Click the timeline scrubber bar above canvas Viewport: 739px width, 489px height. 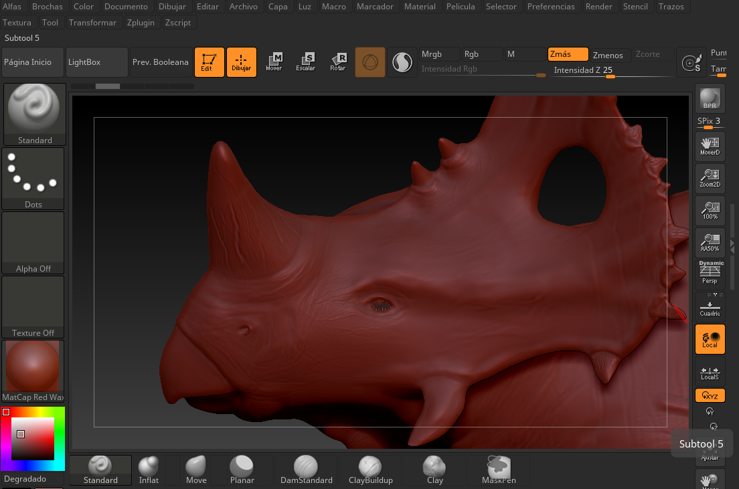tap(133, 86)
